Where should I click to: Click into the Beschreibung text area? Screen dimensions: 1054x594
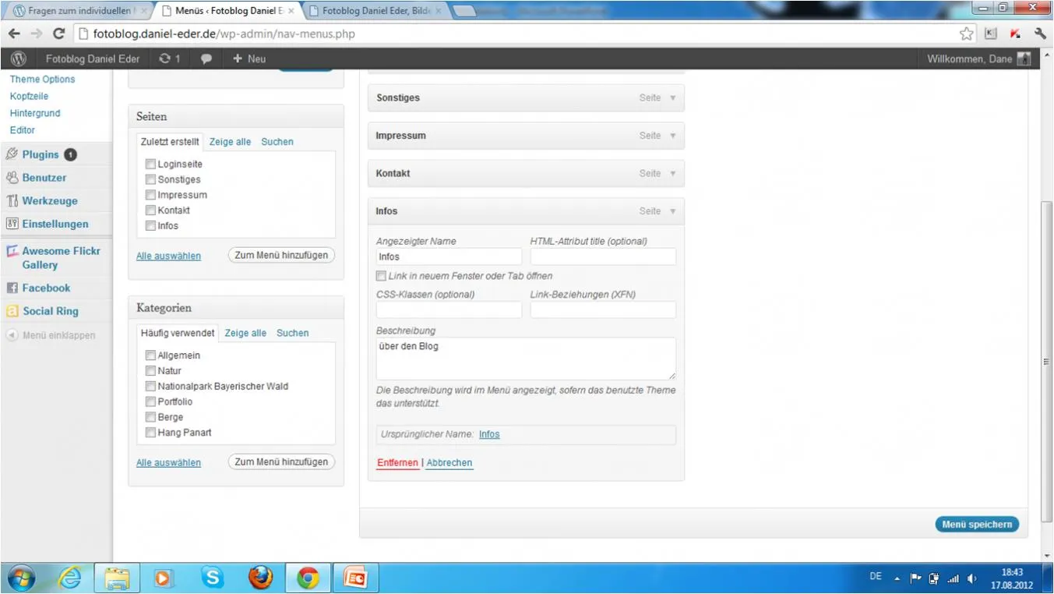[526, 359]
